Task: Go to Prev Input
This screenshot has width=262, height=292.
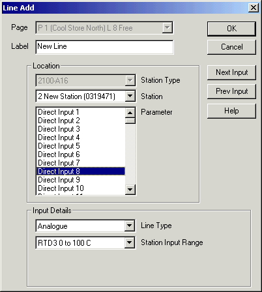Action: point(231,91)
